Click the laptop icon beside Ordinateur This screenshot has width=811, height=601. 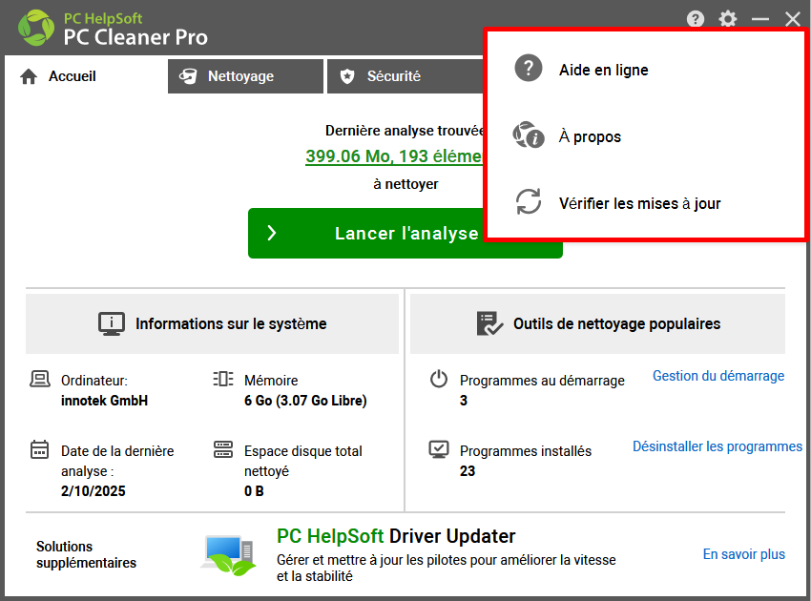click(40, 379)
